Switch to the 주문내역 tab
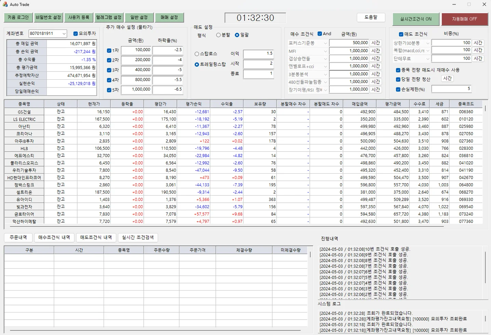Image resolution: width=491 pixels, height=335 pixels. (18, 238)
